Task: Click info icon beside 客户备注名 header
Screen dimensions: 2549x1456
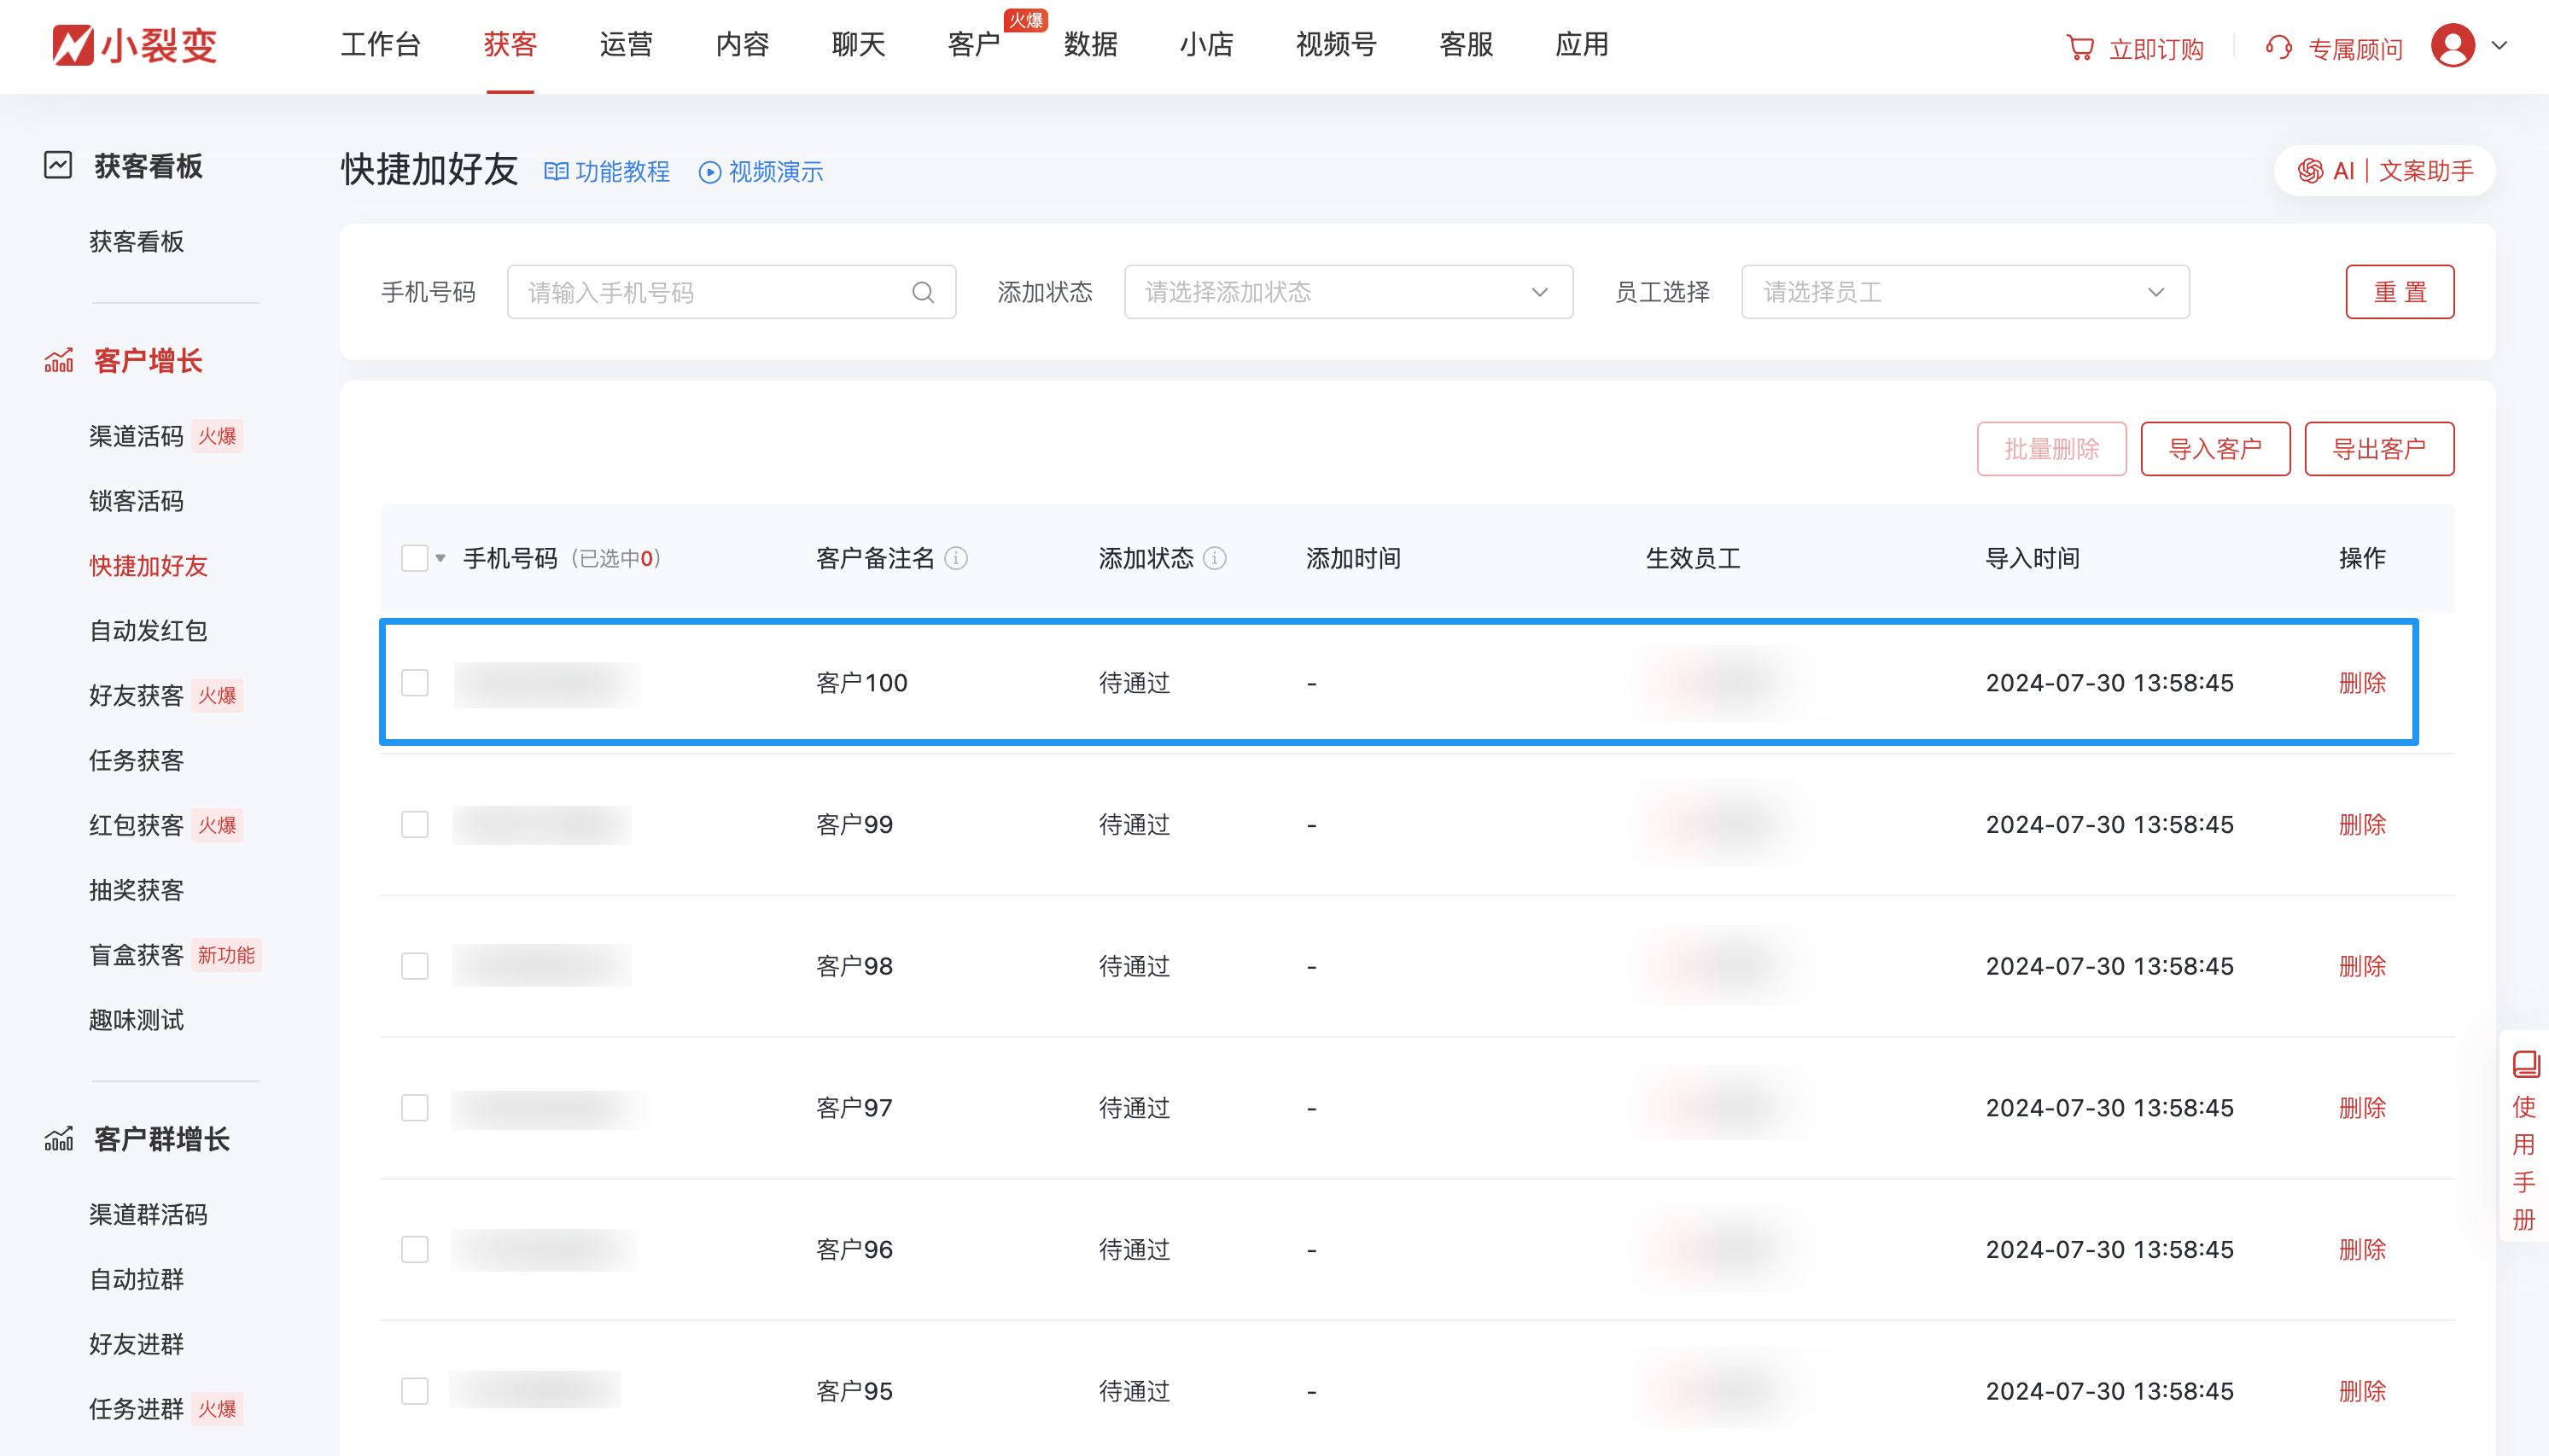Action: pos(956,558)
